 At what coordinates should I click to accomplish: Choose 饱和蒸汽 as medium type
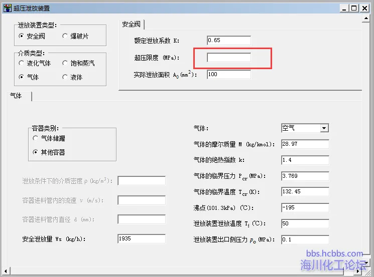[65, 63]
